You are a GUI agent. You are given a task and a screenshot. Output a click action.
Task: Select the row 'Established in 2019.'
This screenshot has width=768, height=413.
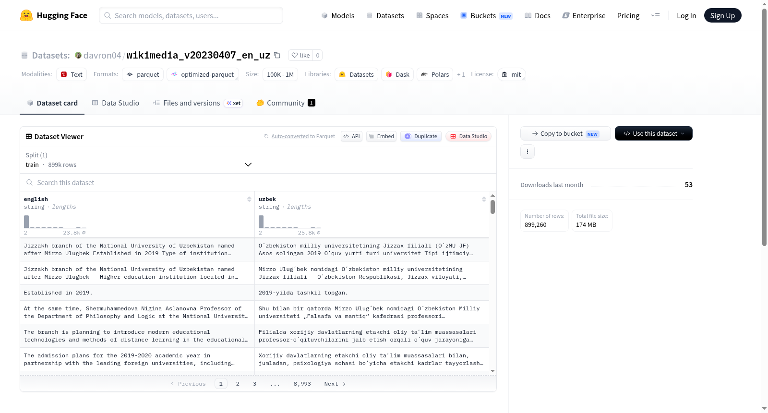tap(254, 293)
